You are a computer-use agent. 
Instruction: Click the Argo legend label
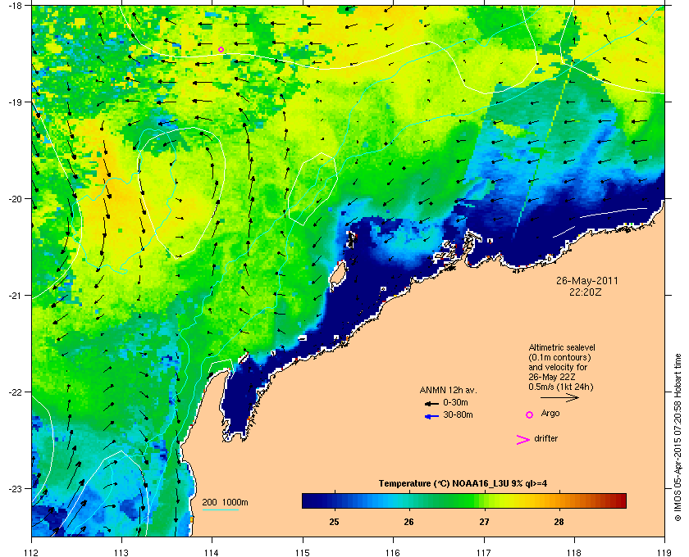[x=550, y=414]
